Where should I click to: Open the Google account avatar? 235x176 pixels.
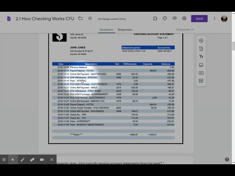224,19
